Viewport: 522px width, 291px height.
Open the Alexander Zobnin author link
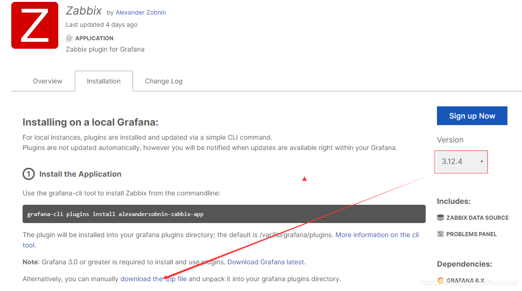(x=140, y=12)
